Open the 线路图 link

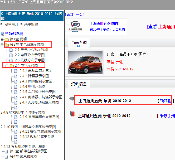click(166, 101)
